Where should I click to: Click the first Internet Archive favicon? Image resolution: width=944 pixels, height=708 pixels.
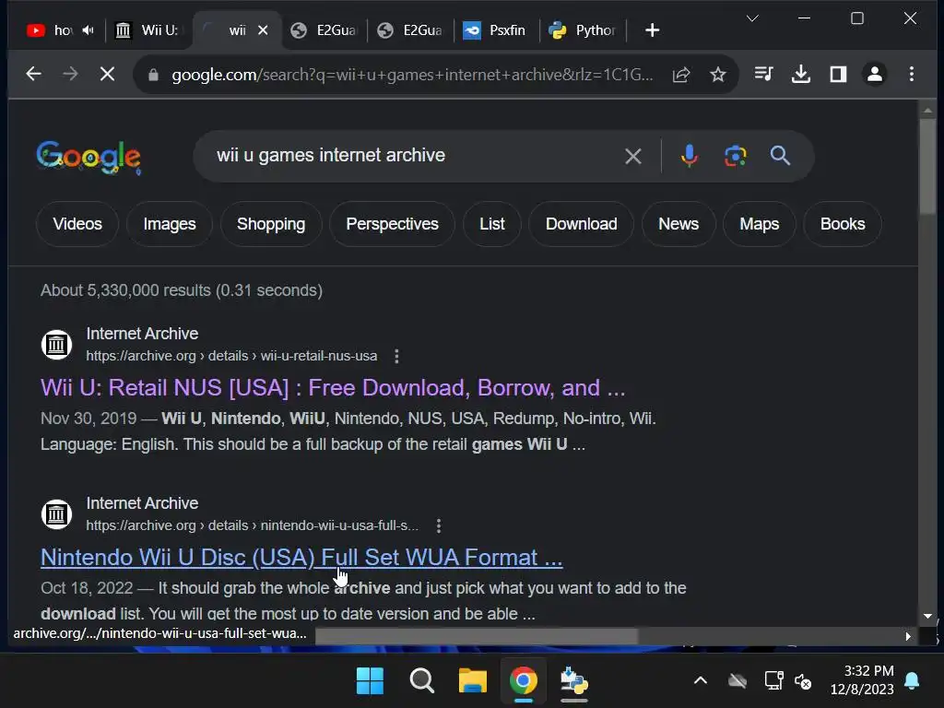click(x=56, y=345)
